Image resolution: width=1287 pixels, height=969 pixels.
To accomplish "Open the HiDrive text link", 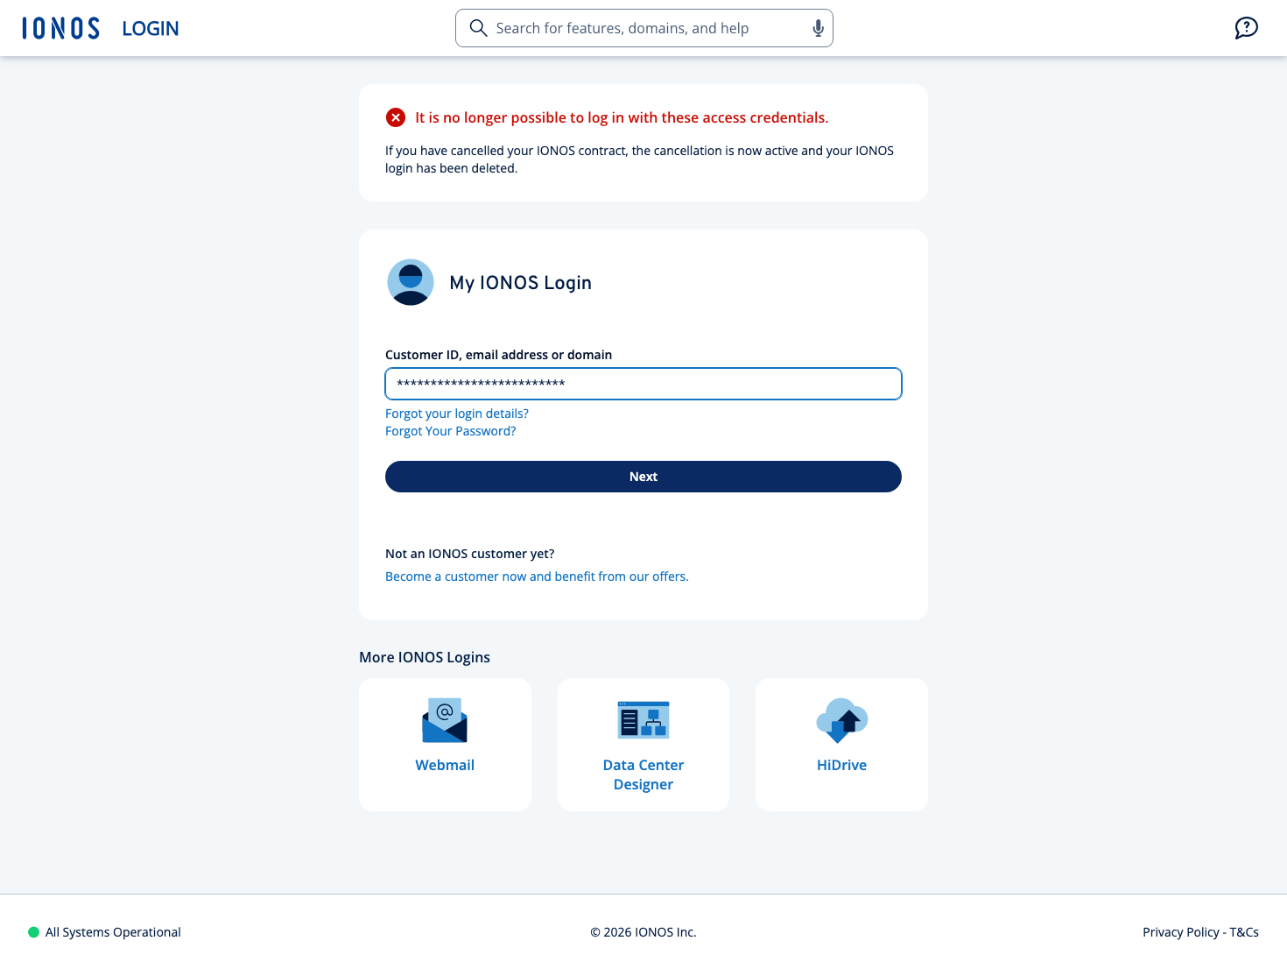I will tap(841, 765).
